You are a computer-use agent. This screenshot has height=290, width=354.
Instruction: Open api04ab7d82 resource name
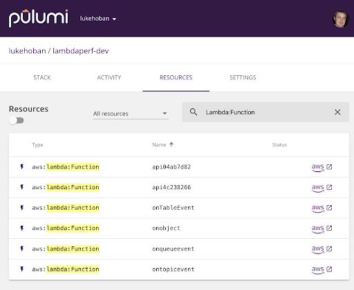(x=171, y=167)
